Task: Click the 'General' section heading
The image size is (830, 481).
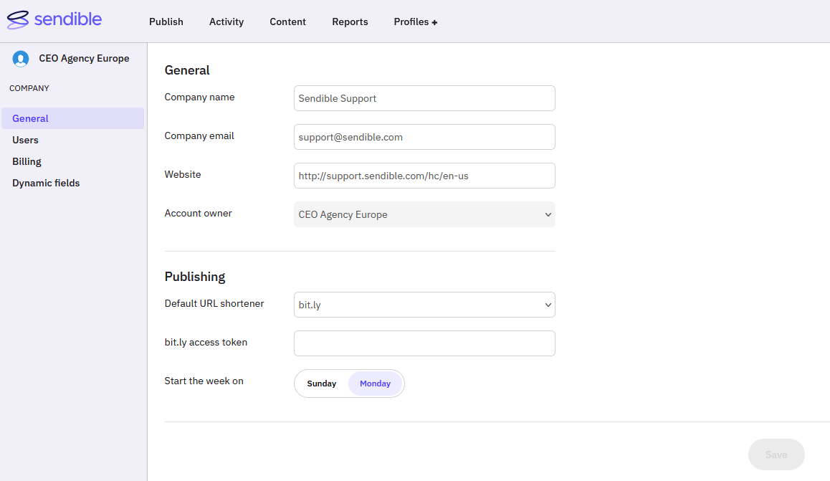Action: click(187, 70)
